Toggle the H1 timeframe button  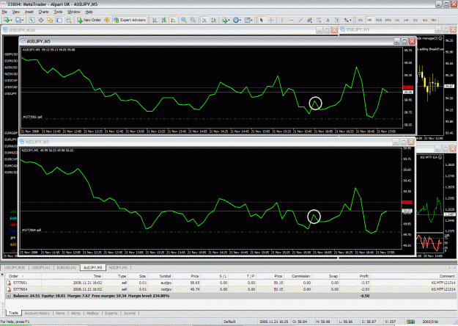coord(397,20)
